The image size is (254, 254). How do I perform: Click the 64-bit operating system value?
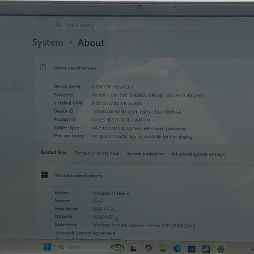tap(139, 129)
